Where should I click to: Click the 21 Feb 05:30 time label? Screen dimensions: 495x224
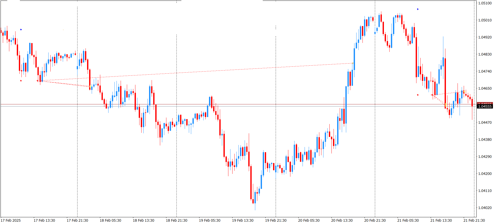tap(408, 220)
